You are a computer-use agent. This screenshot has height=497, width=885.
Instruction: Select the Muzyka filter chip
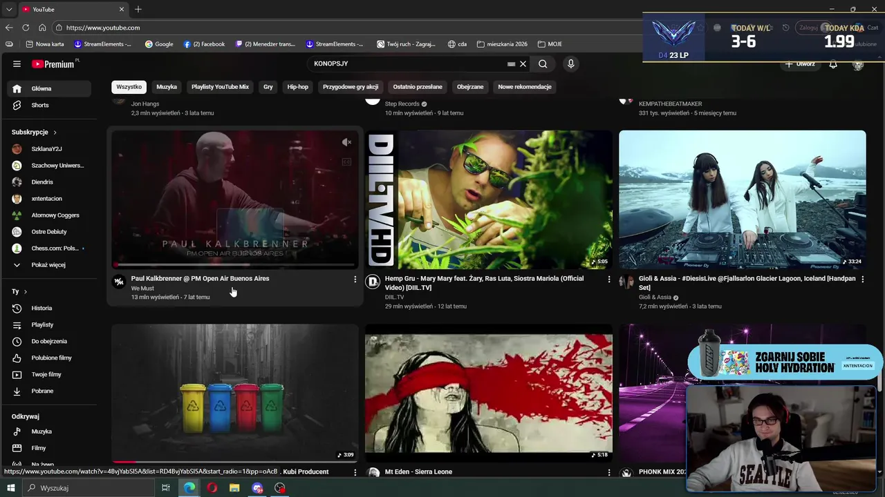(167, 87)
